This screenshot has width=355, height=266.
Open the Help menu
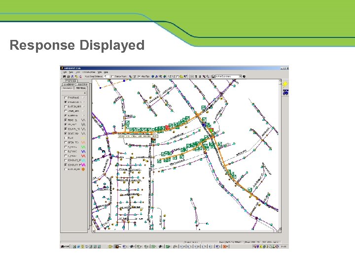pos(106,72)
